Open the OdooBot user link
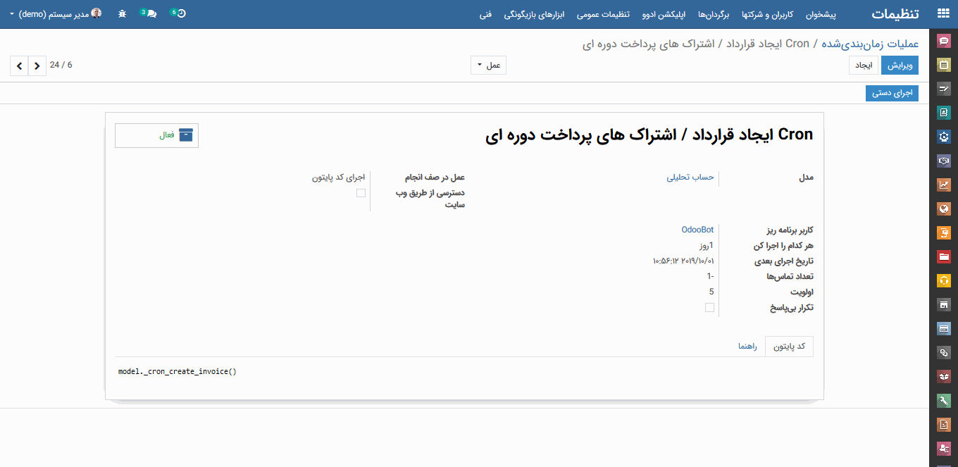The image size is (958, 467). click(x=697, y=230)
